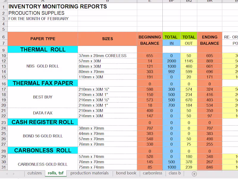Select the NBS GOLD ROLL cell
This screenshot has width=238, height=179.
[43, 66]
